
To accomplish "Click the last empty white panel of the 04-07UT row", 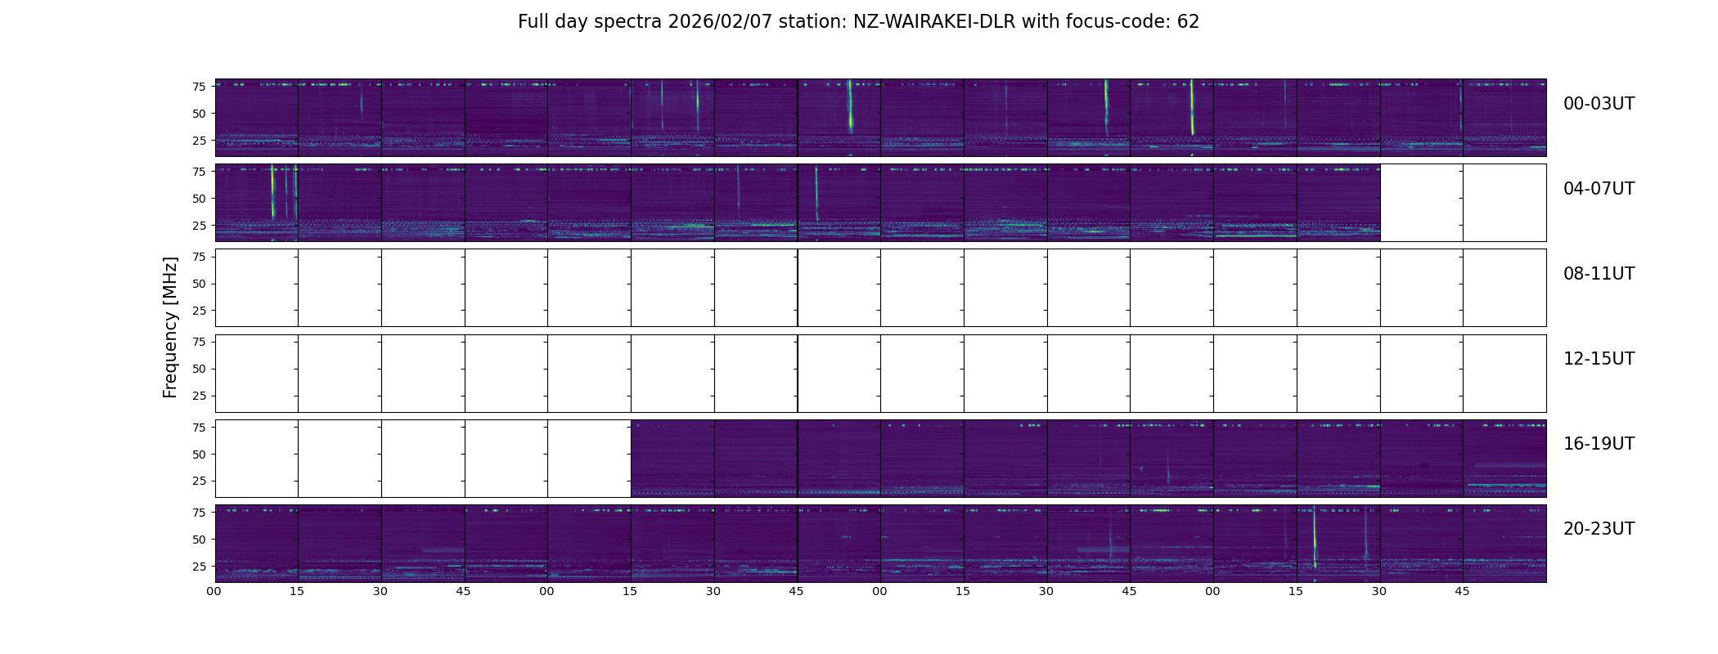I will click(x=1504, y=203).
